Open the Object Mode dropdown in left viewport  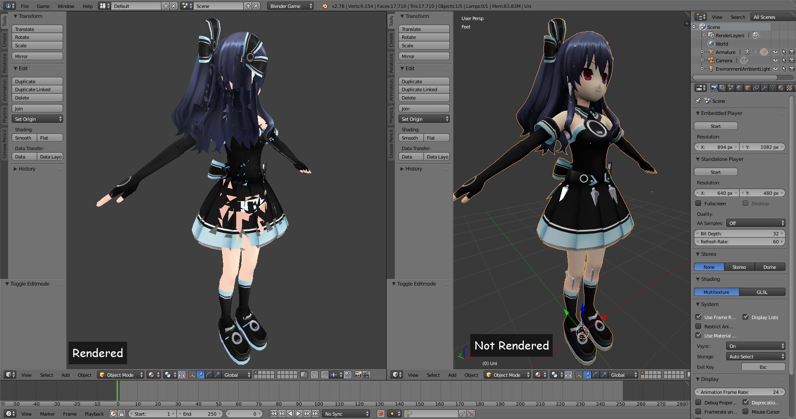(x=120, y=375)
